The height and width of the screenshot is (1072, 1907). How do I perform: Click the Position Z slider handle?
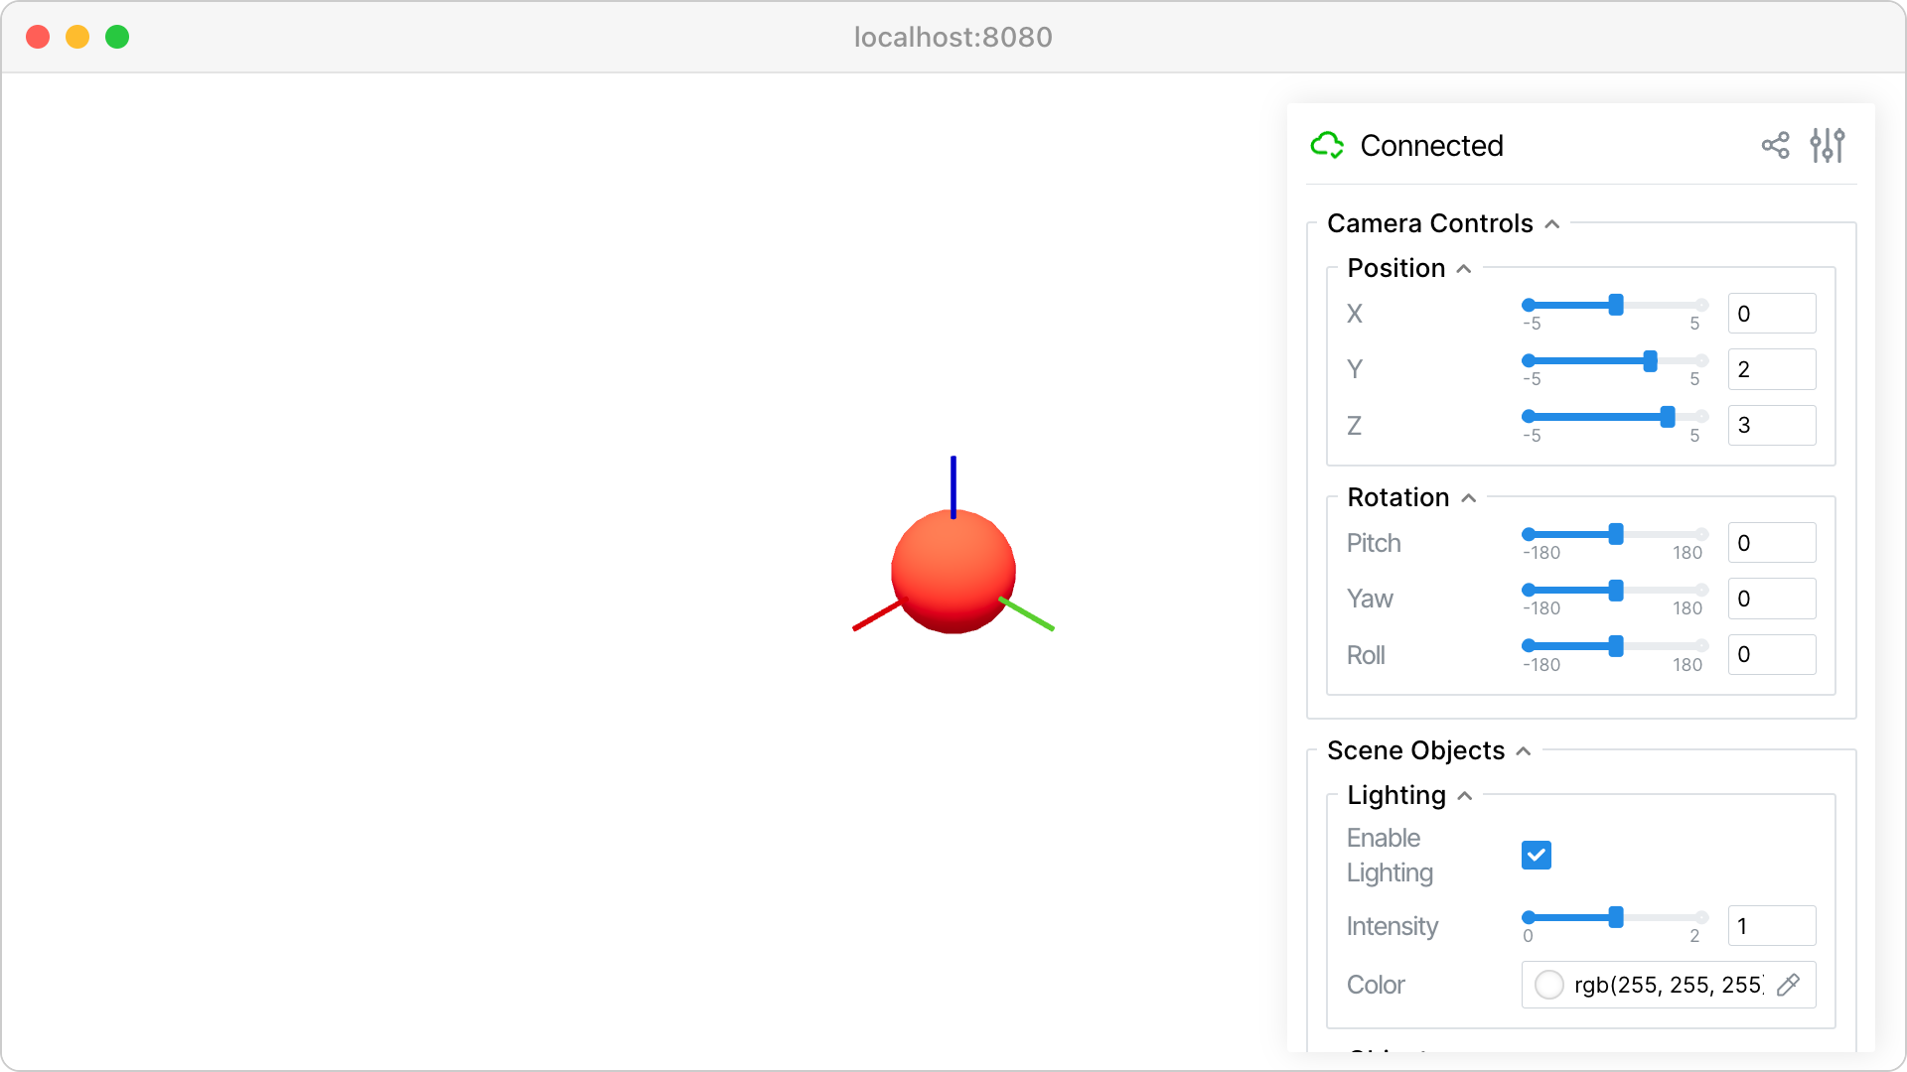point(1668,417)
